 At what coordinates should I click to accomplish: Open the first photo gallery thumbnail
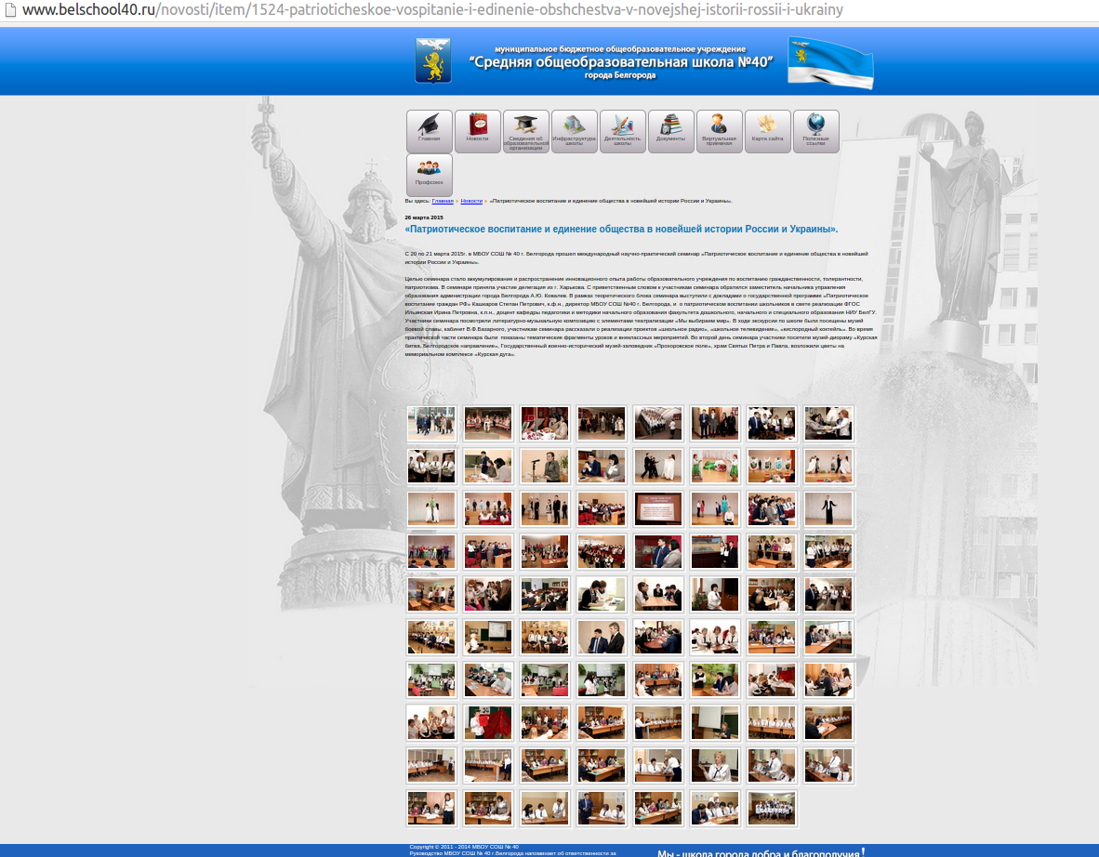click(x=431, y=424)
